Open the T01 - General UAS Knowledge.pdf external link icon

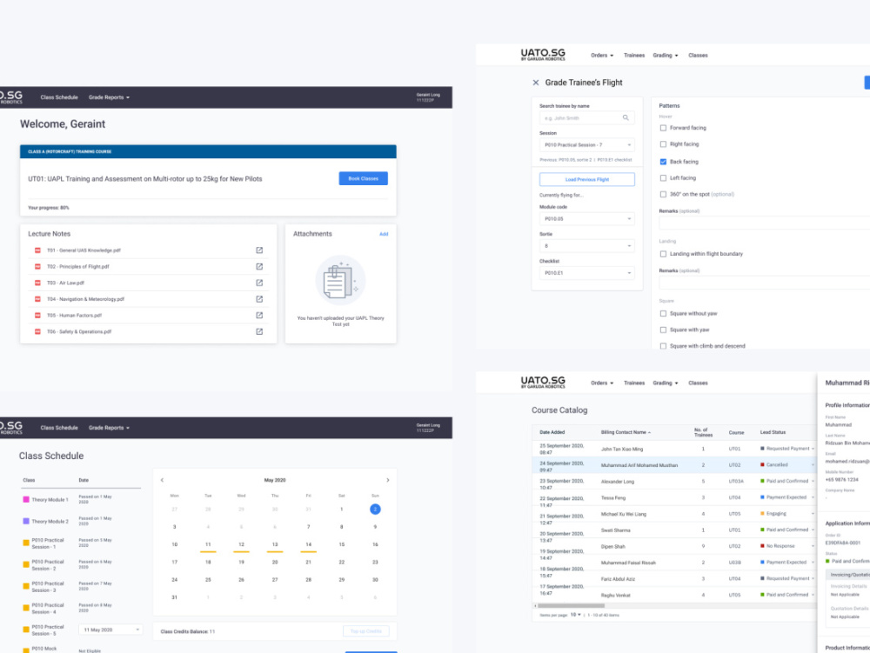click(259, 250)
